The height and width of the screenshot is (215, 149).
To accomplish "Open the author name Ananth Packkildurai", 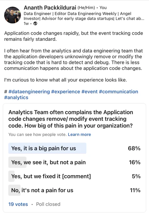I will pos(50,8).
